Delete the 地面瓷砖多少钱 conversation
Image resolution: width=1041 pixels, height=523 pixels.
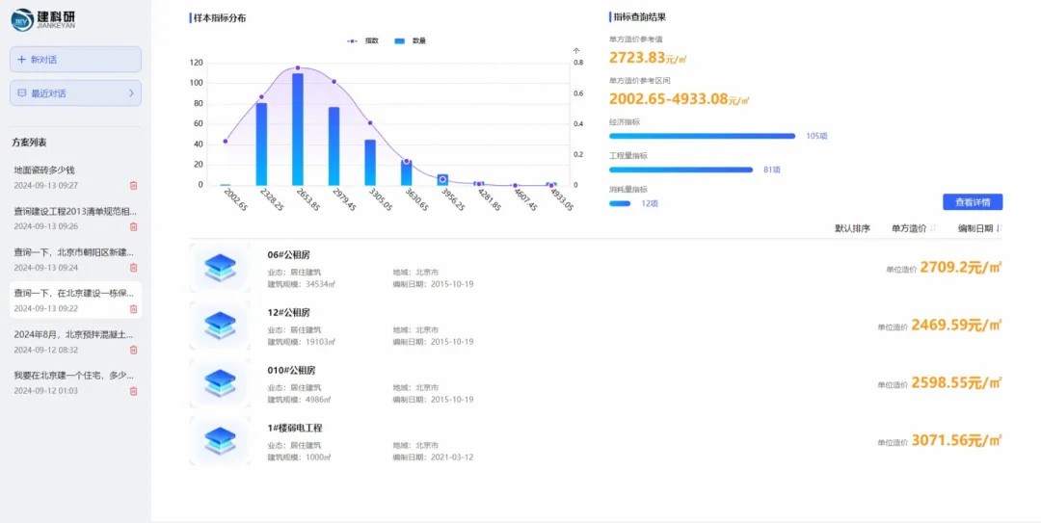pyautogui.click(x=133, y=186)
